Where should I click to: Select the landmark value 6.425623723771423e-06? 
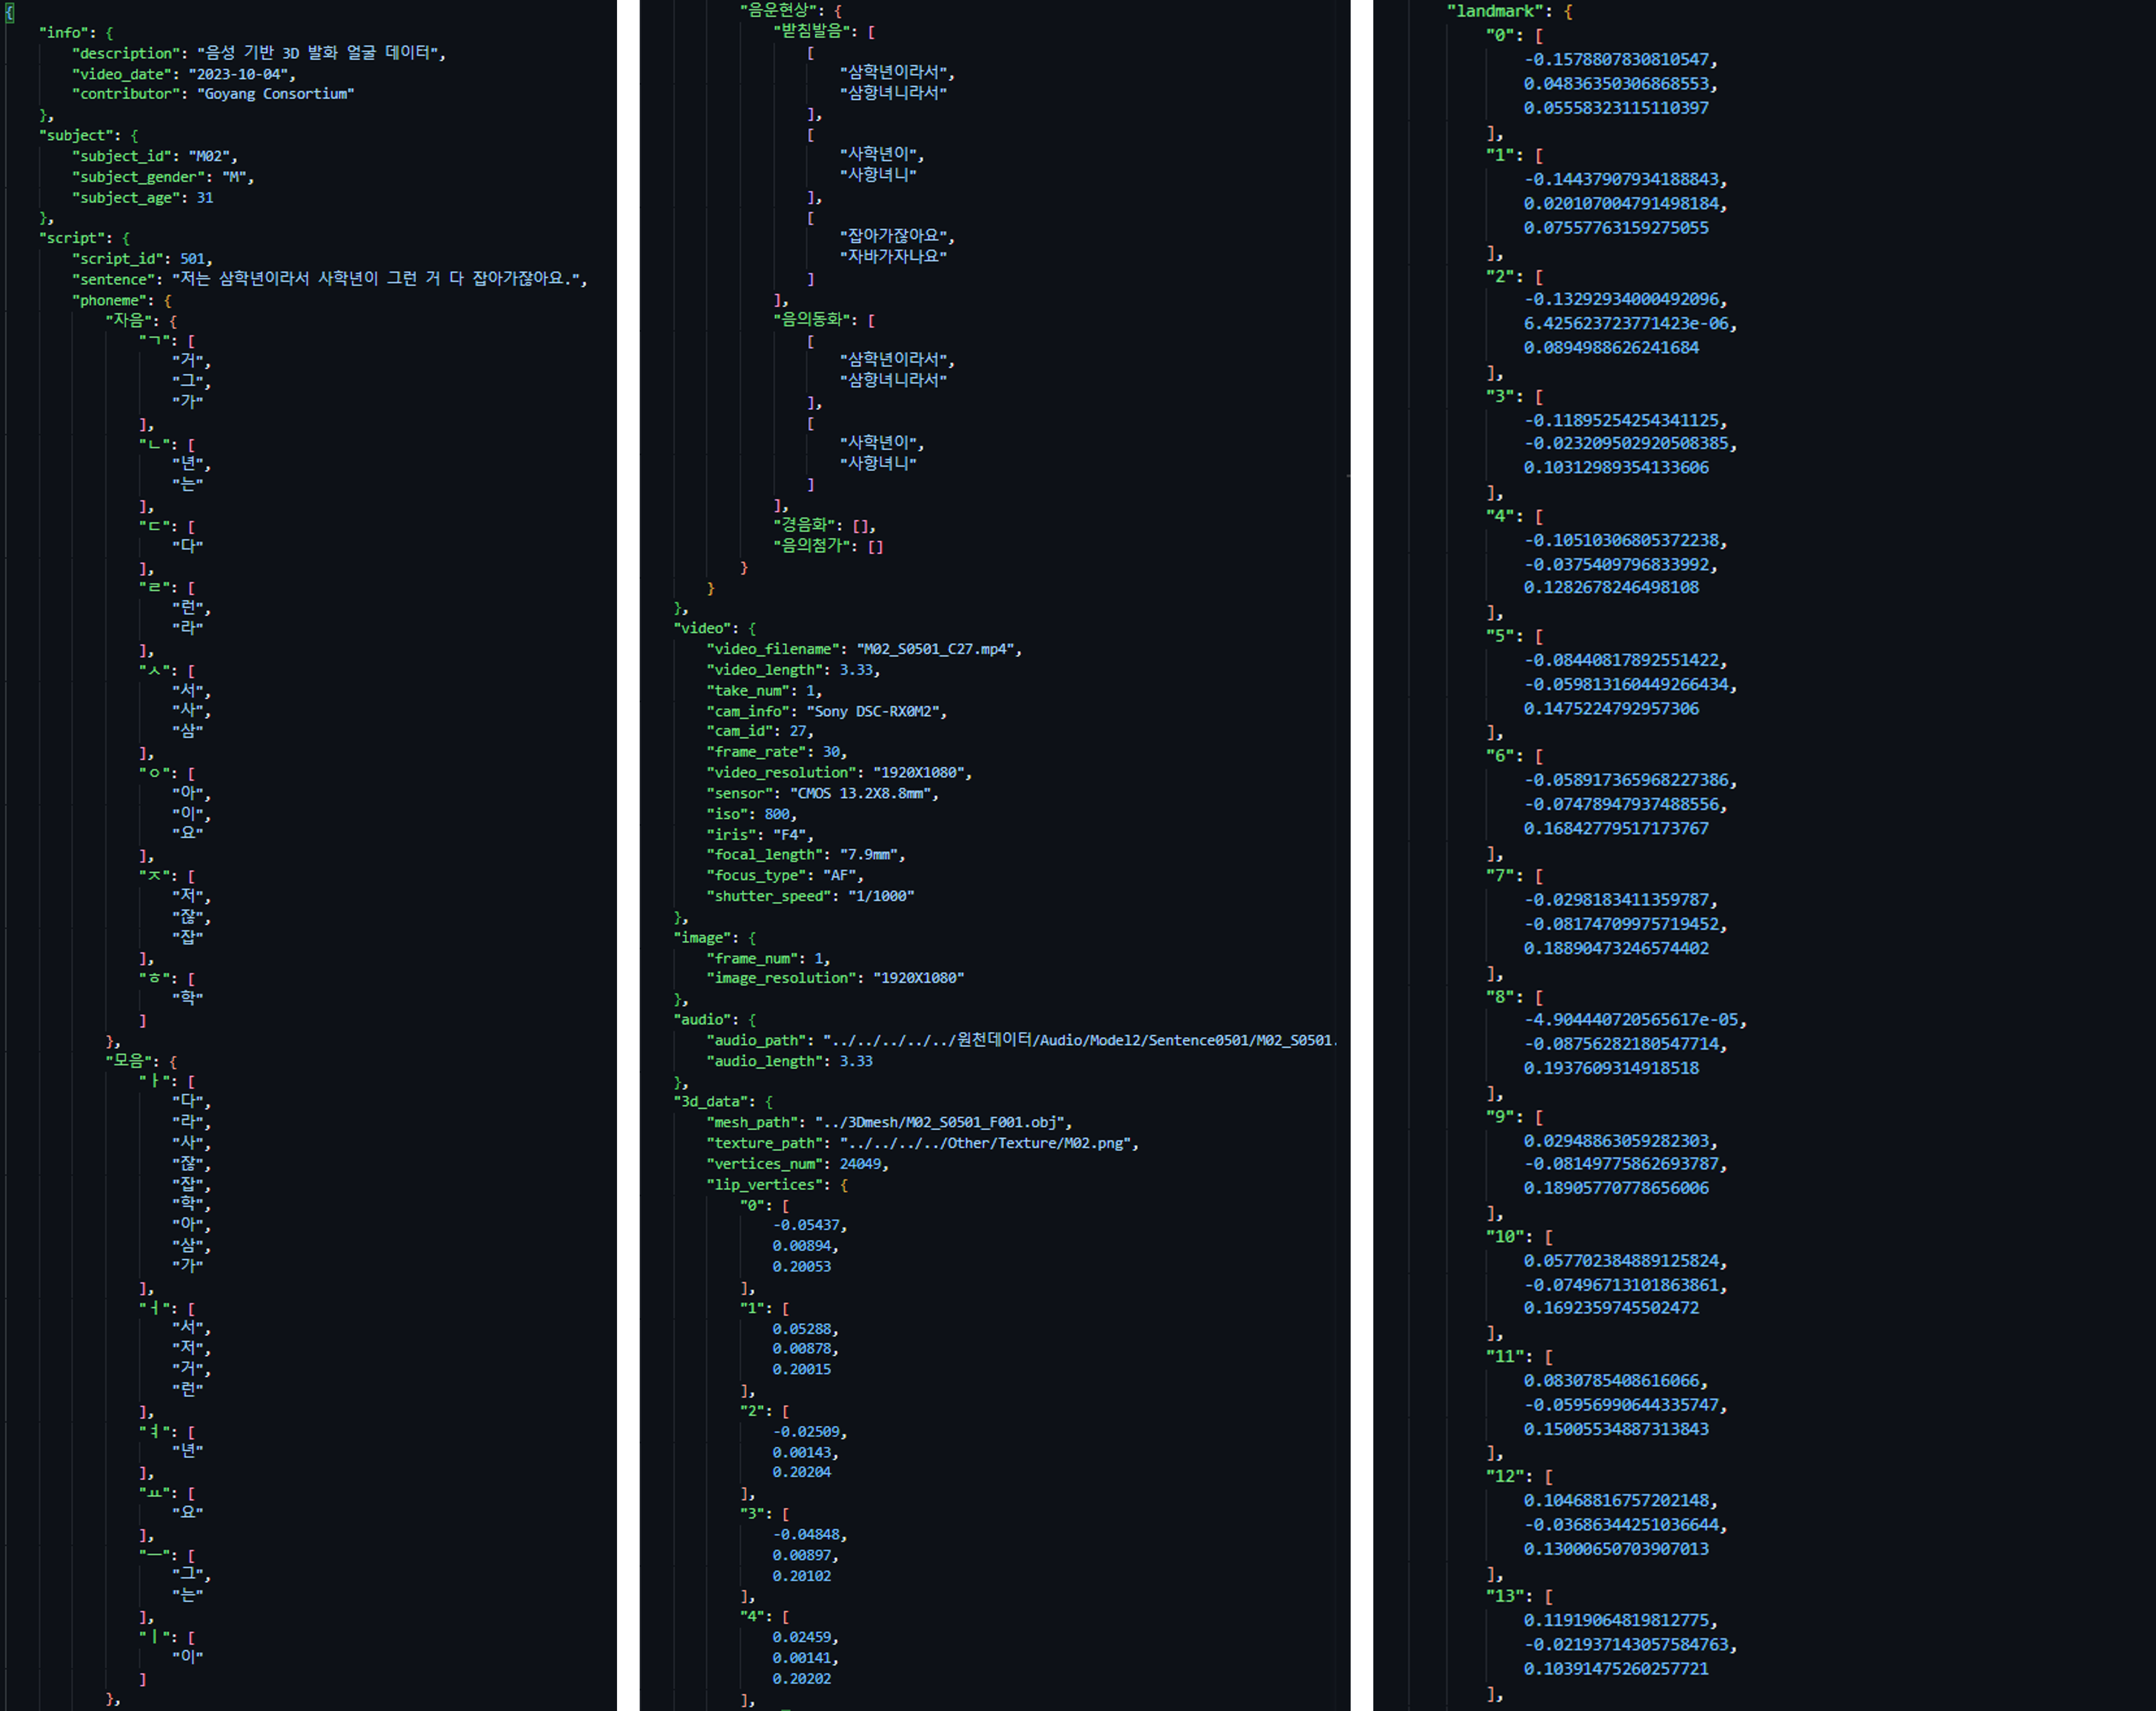pyautogui.click(x=1626, y=324)
